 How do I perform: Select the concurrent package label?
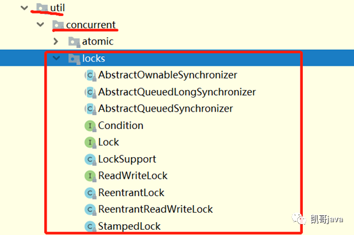click(91, 25)
